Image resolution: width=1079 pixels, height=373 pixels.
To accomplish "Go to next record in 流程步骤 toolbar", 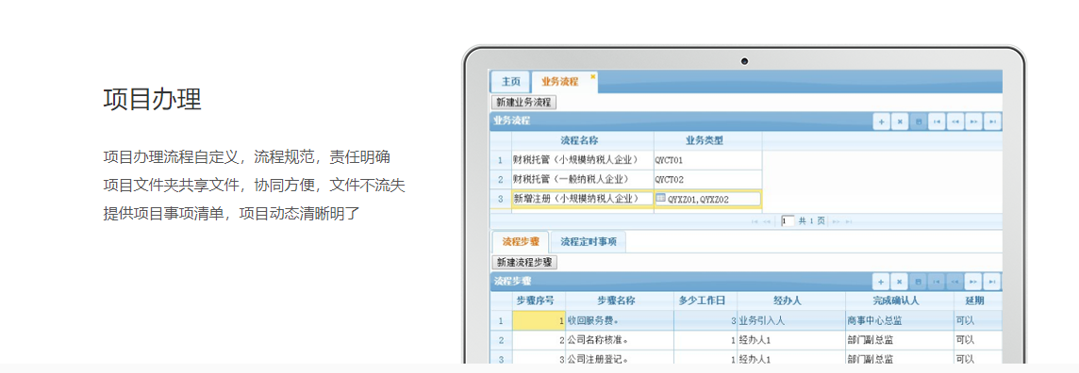I will point(973,282).
